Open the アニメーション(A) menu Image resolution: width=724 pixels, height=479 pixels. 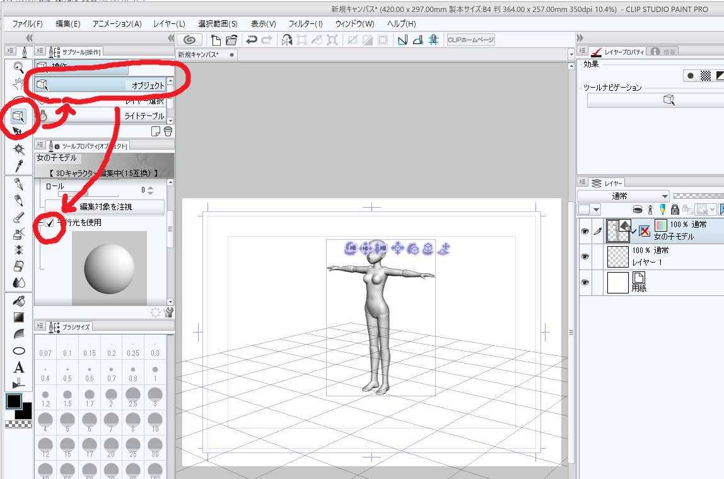[x=117, y=23]
